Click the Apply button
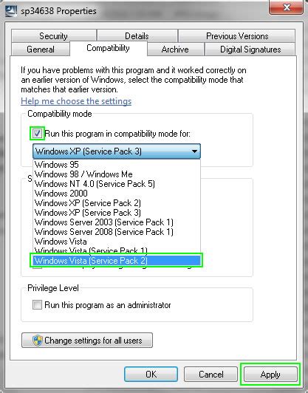This screenshot has width=308, height=393. coord(270,375)
